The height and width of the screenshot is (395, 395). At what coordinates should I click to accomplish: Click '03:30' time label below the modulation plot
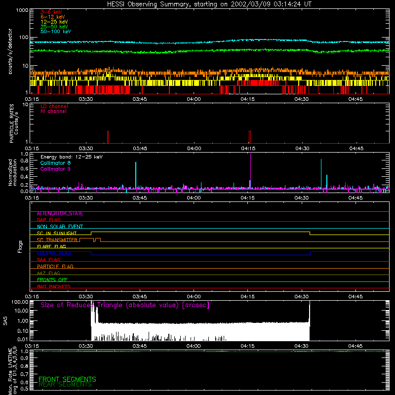85,198
